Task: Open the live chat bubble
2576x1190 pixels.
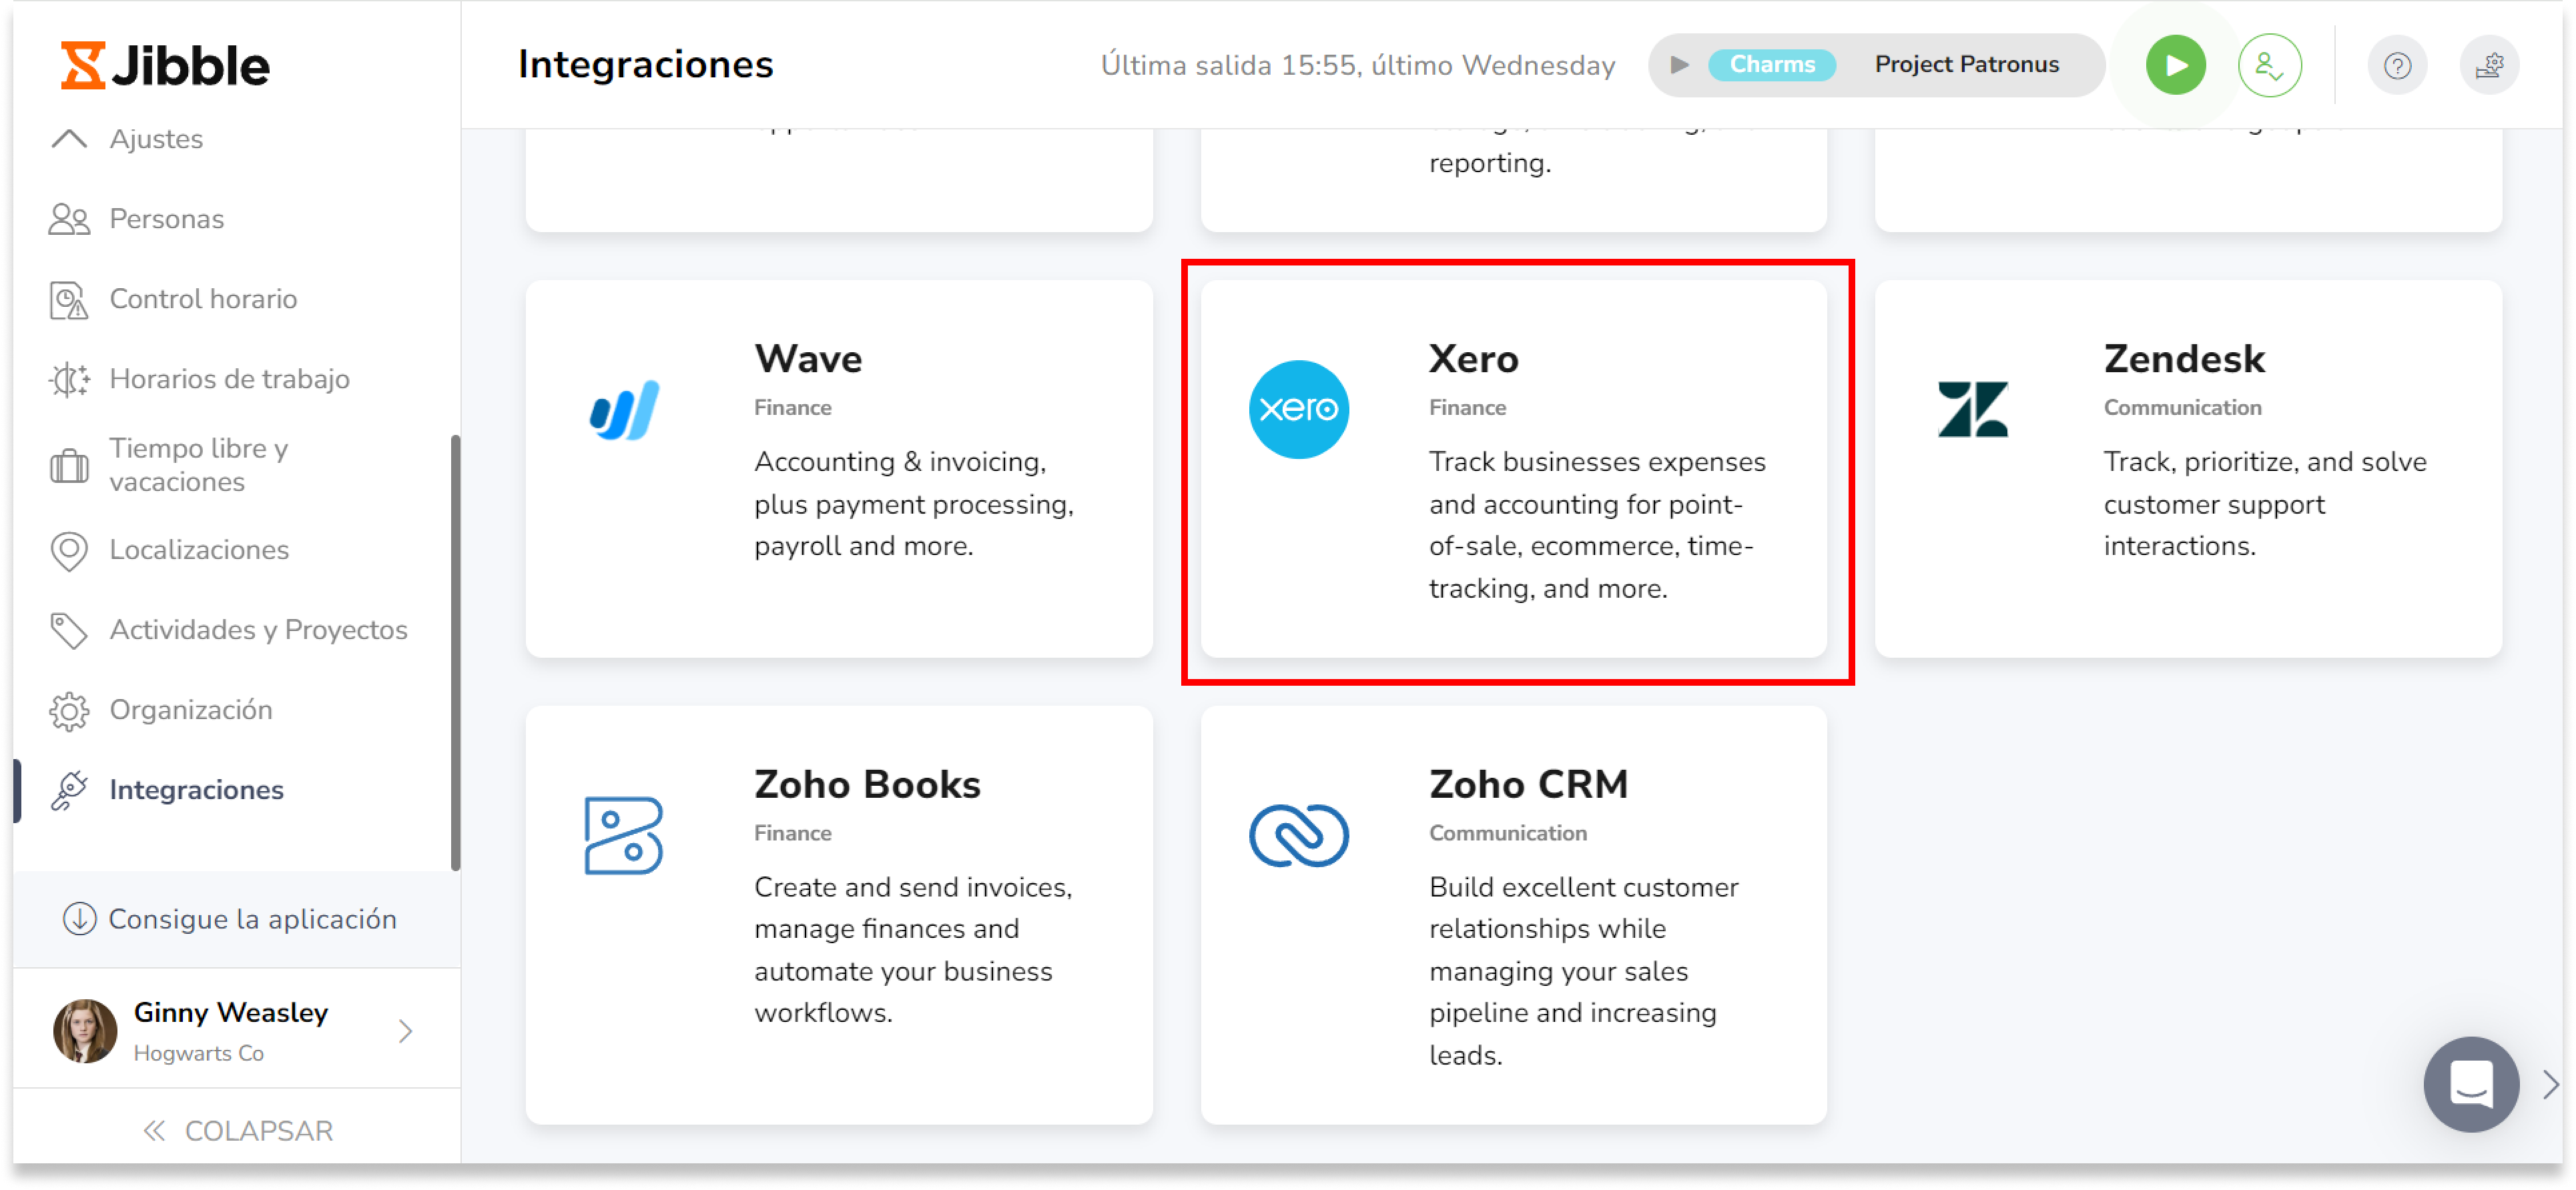Action: [x=2471, y=1085]
